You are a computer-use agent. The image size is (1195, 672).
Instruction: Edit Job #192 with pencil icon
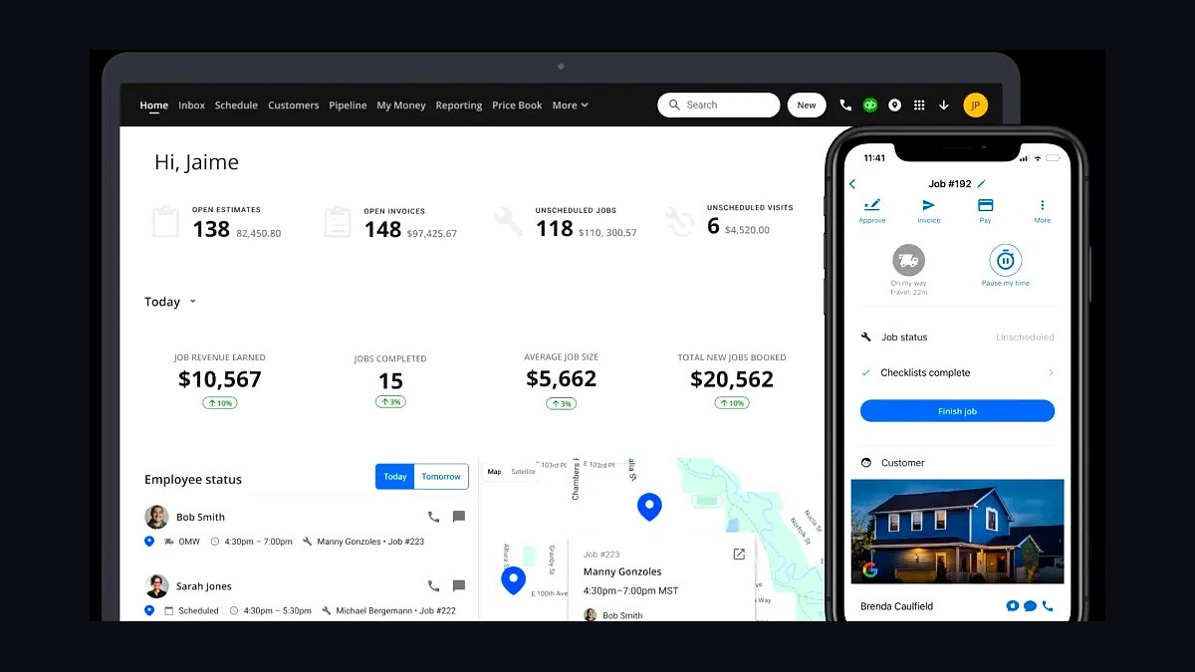(x=981, y=183)
